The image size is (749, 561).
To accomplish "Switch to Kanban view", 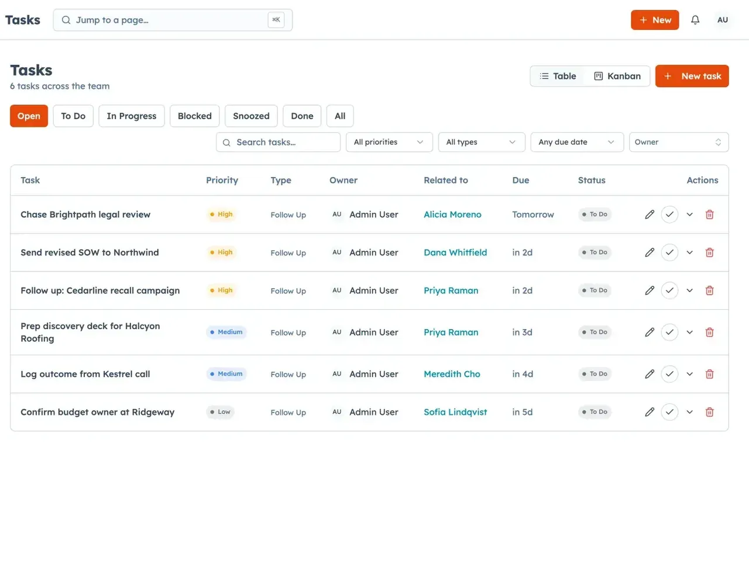I will point(617,76).
